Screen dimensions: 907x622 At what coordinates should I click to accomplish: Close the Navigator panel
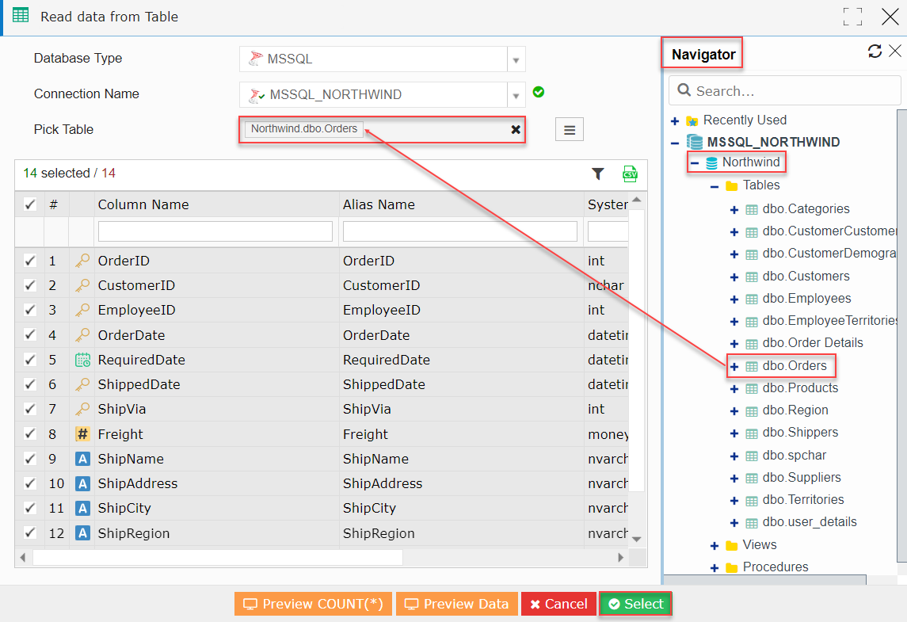click(x=895, y=51)
